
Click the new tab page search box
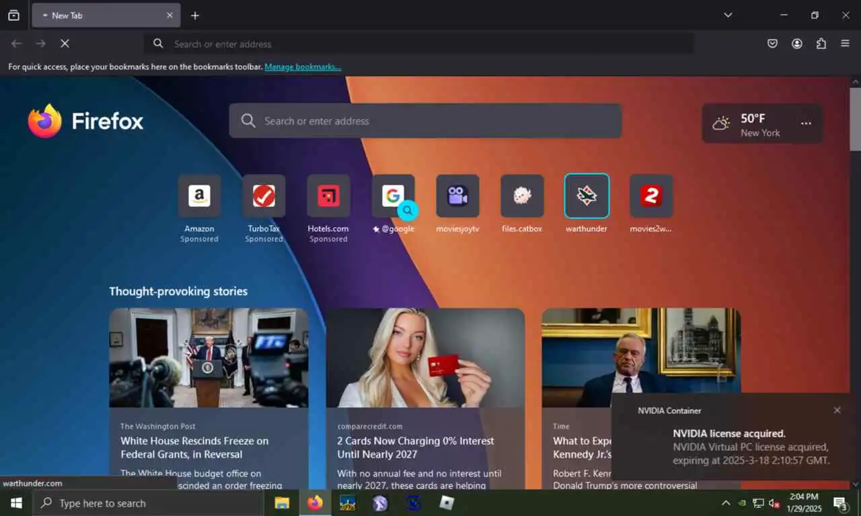(425, 121)
